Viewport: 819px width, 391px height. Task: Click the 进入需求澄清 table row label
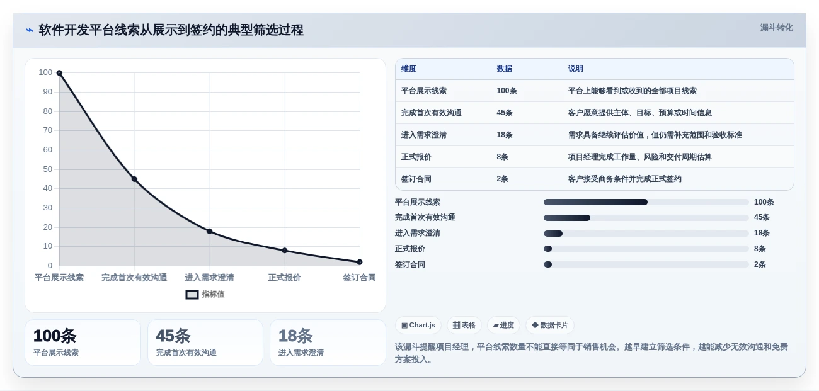[x=424, y=135]
